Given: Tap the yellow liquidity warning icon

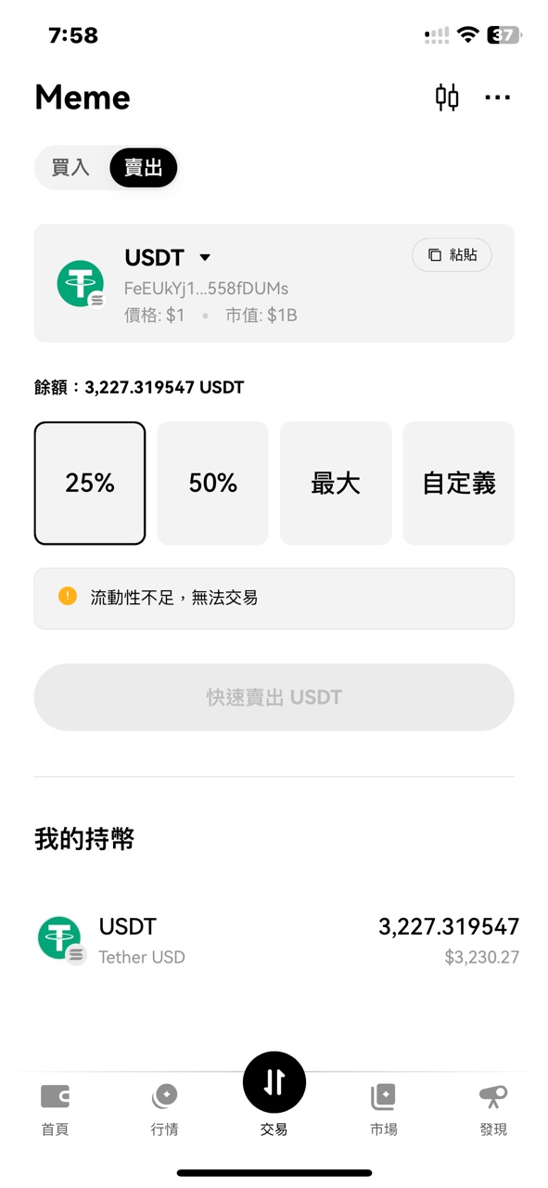Looking at the screenshot, I should pos(68,597).
